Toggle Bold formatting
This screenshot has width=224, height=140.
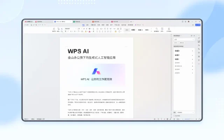(x=65, y=31)
